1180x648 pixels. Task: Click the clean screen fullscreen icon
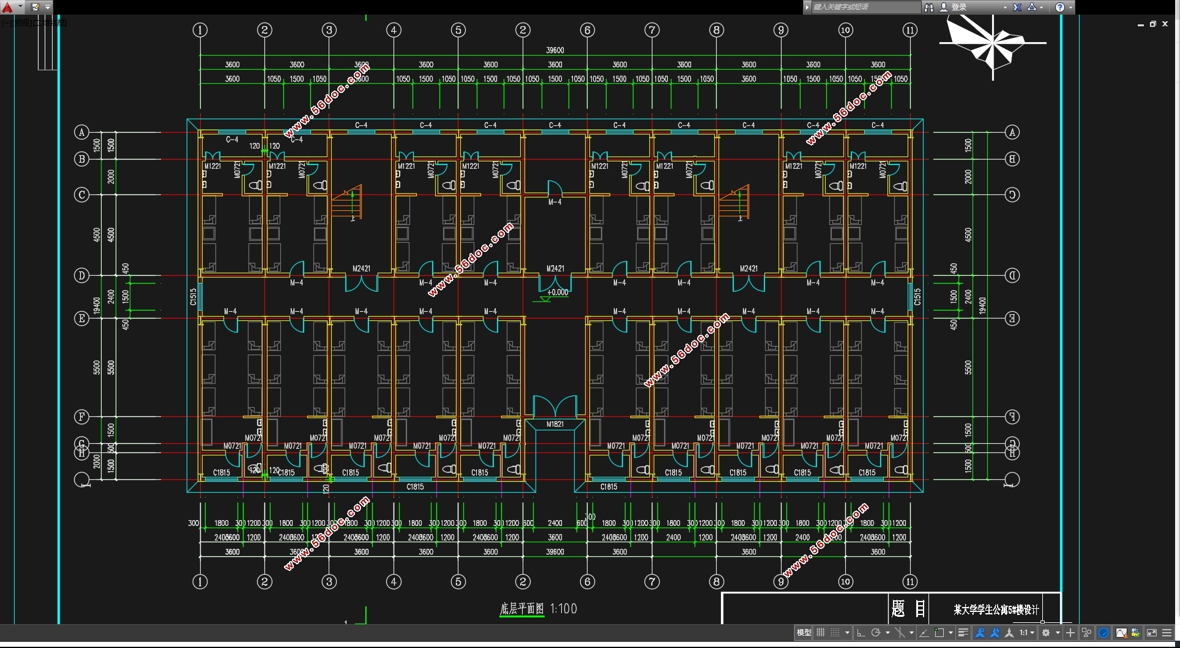[x=1152, y=633]
